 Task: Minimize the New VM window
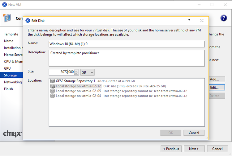coord(199,5)
